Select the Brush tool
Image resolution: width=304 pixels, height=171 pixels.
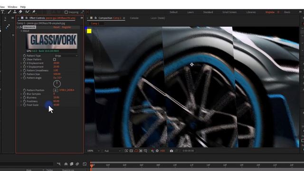(9, 12)
